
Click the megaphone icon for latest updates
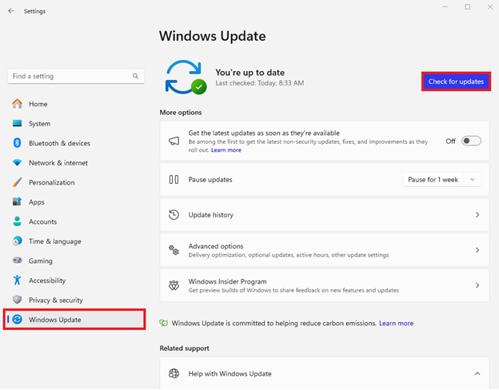point(174,141)
